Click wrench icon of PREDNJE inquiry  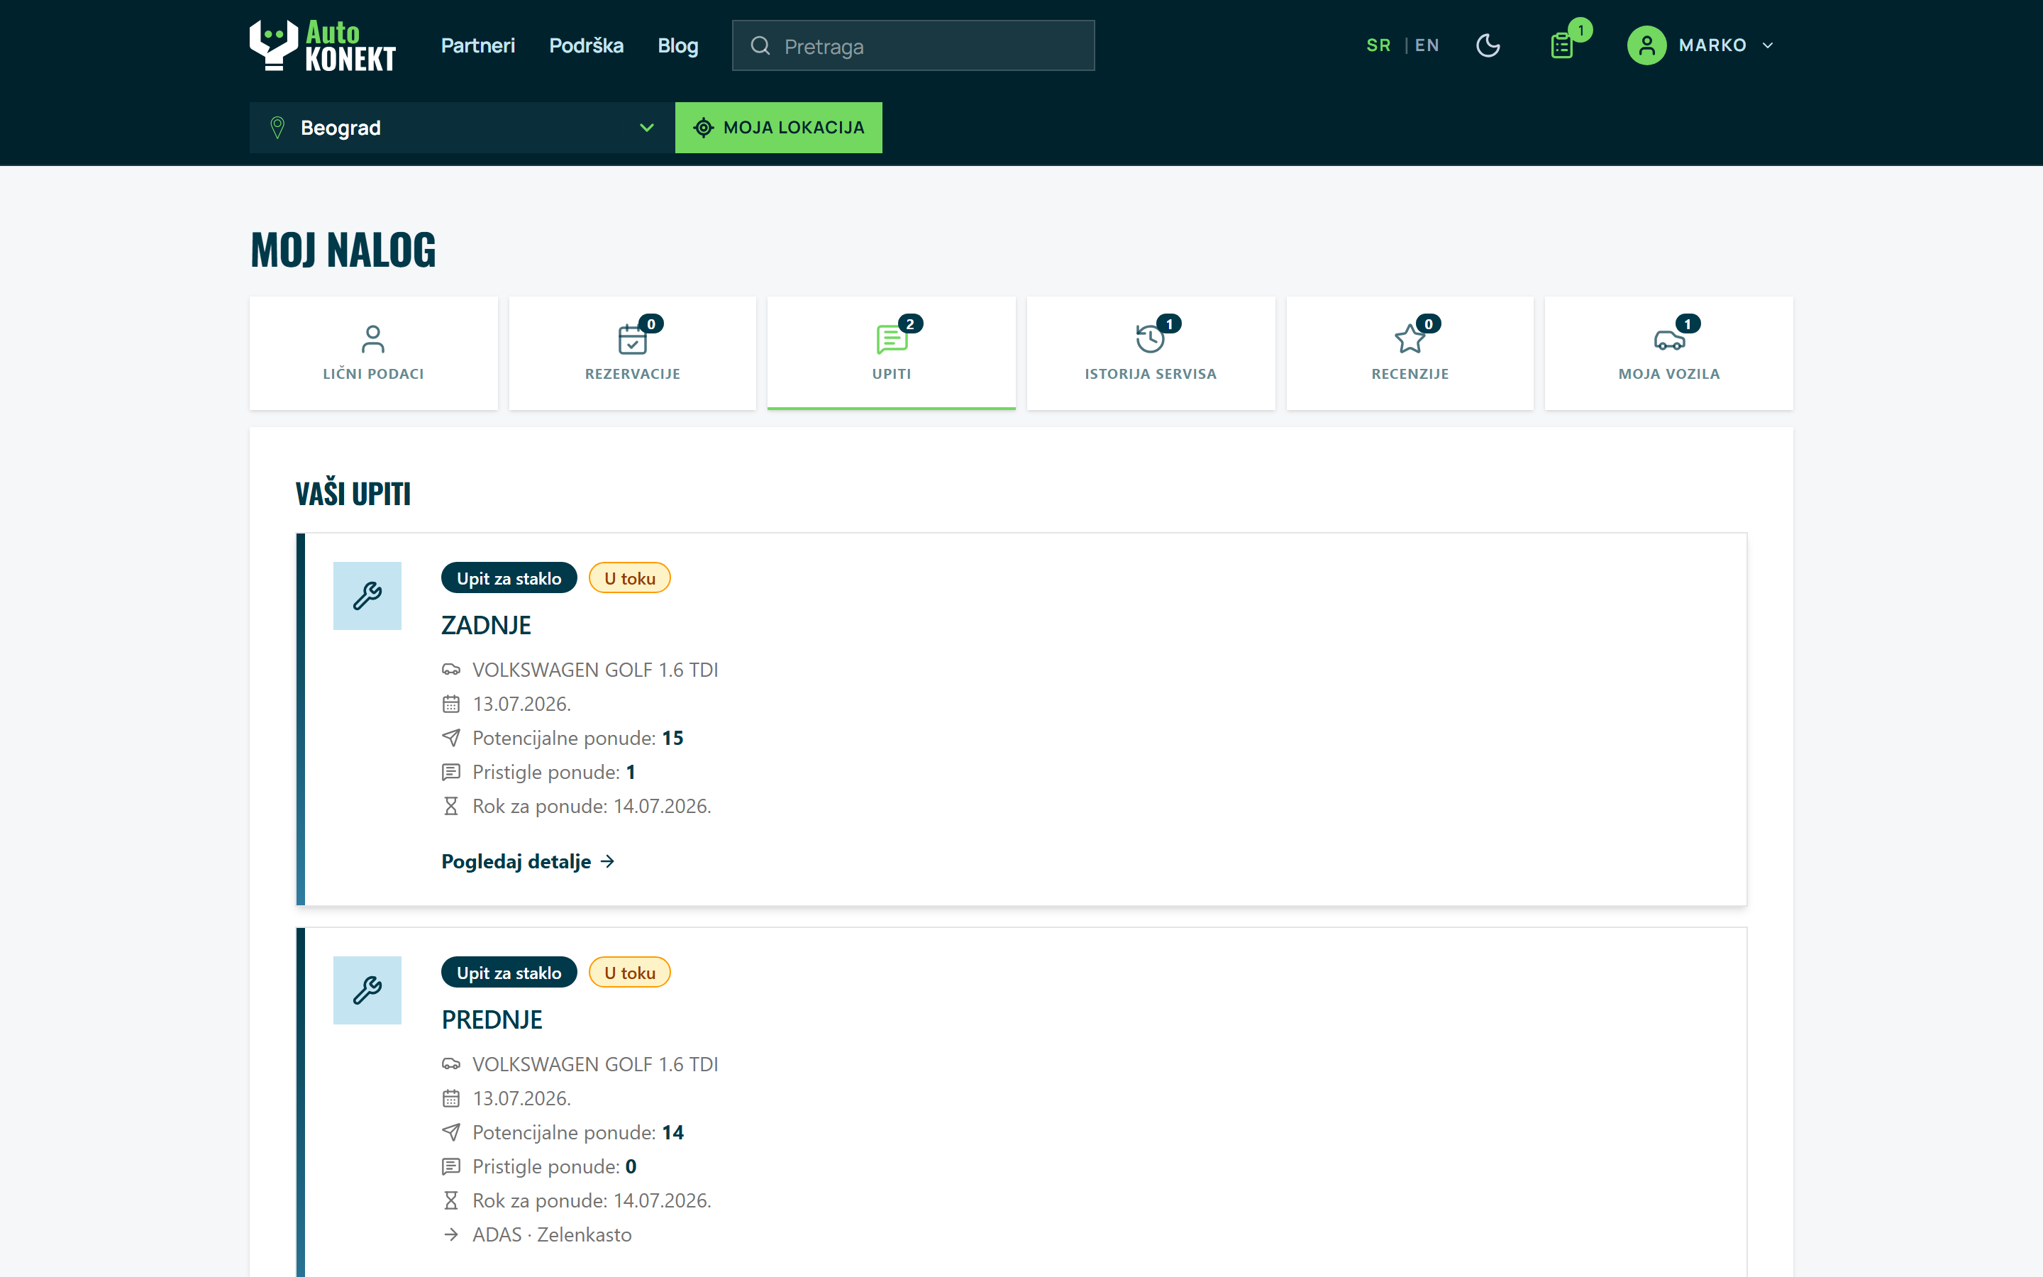[x=367, y=990]
